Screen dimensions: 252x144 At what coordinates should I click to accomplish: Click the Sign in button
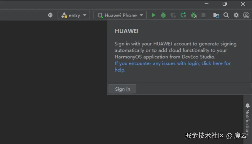pos(122,89)
